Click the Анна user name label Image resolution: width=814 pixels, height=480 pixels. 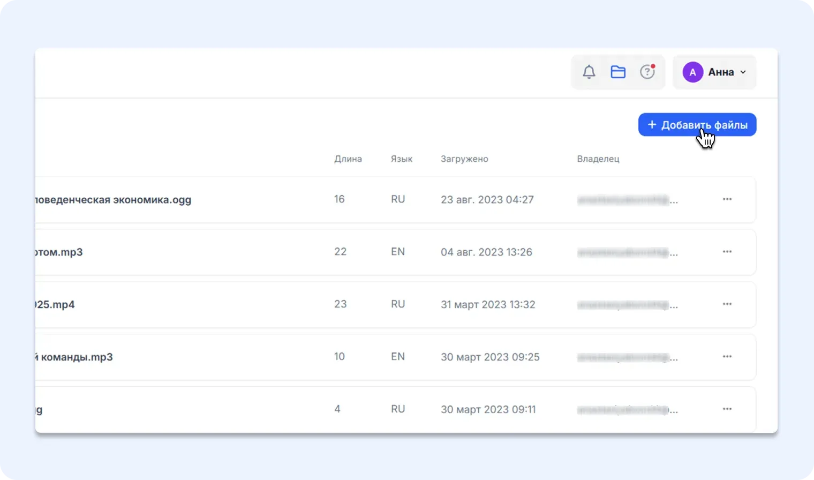[721, 72]
